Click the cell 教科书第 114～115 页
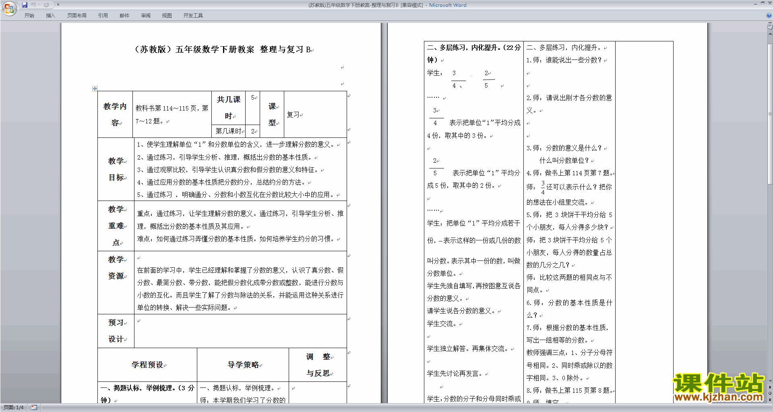 pyautogui.click(x=172, y=115)
